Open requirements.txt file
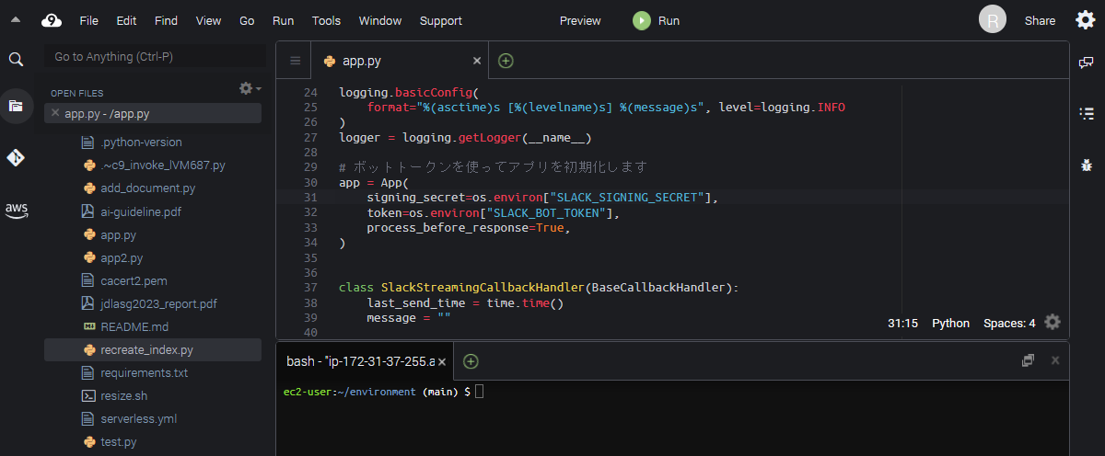Image resolution: width=1105 pixels, height=456 pixels. click(x=144, y=373)
